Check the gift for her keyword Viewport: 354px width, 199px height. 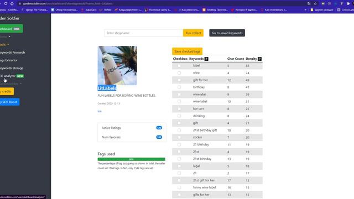[179, 80]
